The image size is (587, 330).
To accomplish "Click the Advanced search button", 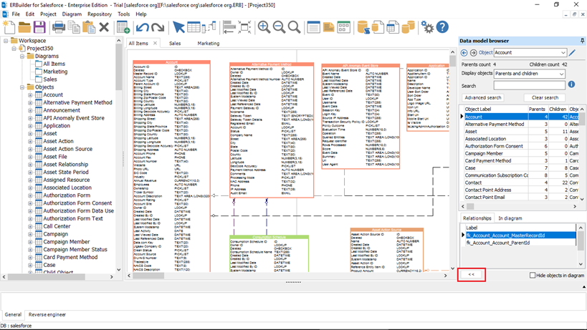I will coord(482,97).
